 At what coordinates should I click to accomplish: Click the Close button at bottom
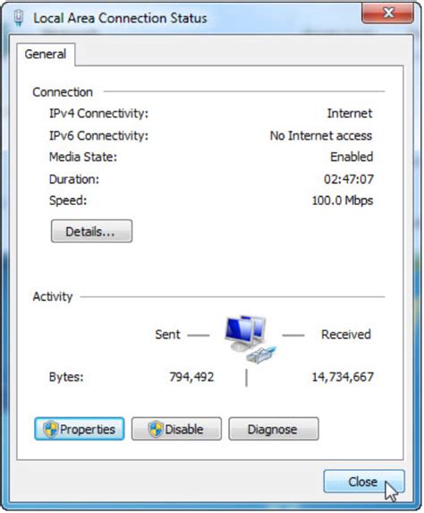[364, 482]
